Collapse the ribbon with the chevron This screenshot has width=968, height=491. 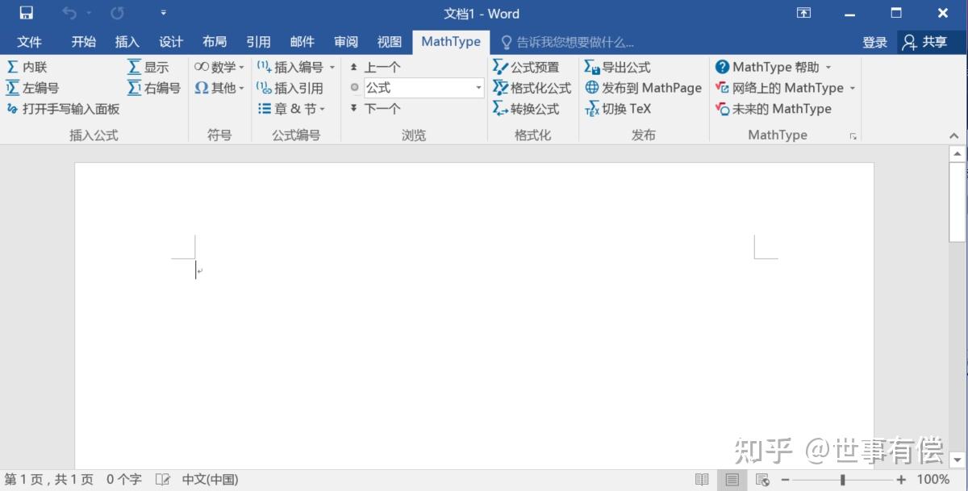pyautogui.click(x=955, y=136)
